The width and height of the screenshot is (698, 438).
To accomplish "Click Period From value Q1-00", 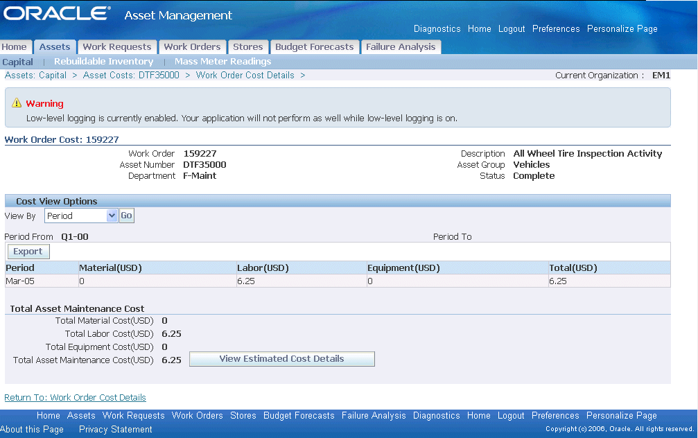I will 75,237.
